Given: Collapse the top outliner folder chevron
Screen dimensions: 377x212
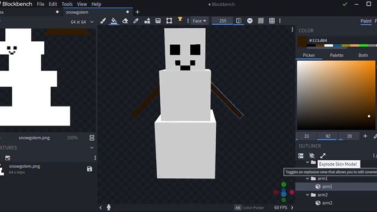Looking at the screenshot, I should [x=307, y=163].
